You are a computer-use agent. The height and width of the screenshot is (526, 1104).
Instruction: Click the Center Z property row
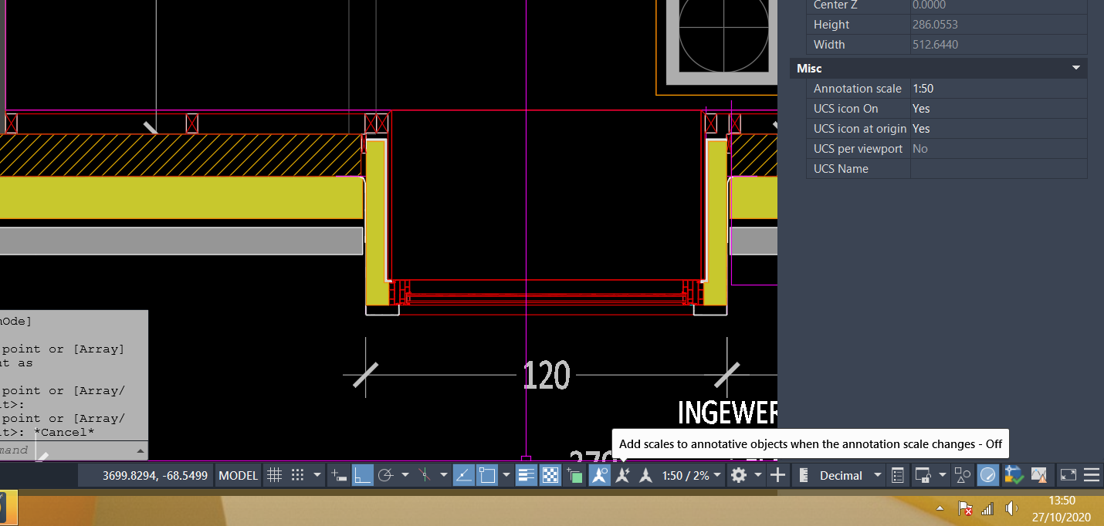pyautogui.click(x=947, y=5)
